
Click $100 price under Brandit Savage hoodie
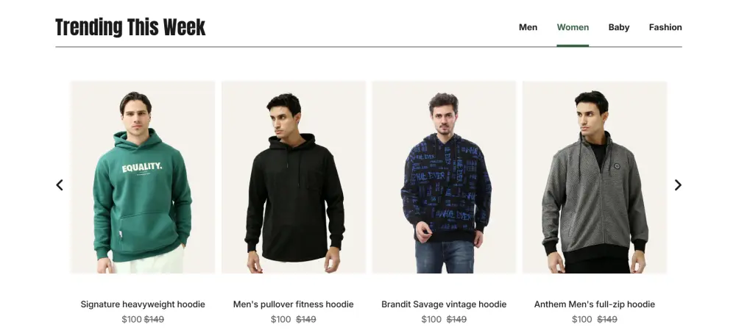431,319
